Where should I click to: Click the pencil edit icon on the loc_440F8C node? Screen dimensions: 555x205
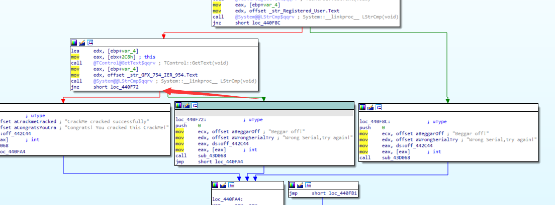point(371,107)
